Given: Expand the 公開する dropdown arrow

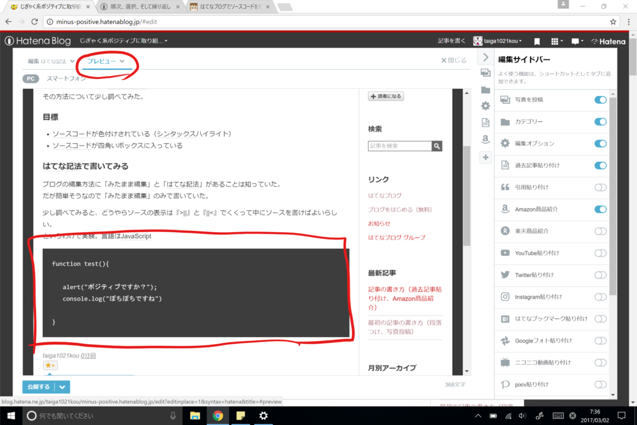Looking at the screenshot, I should coord(62,386).
